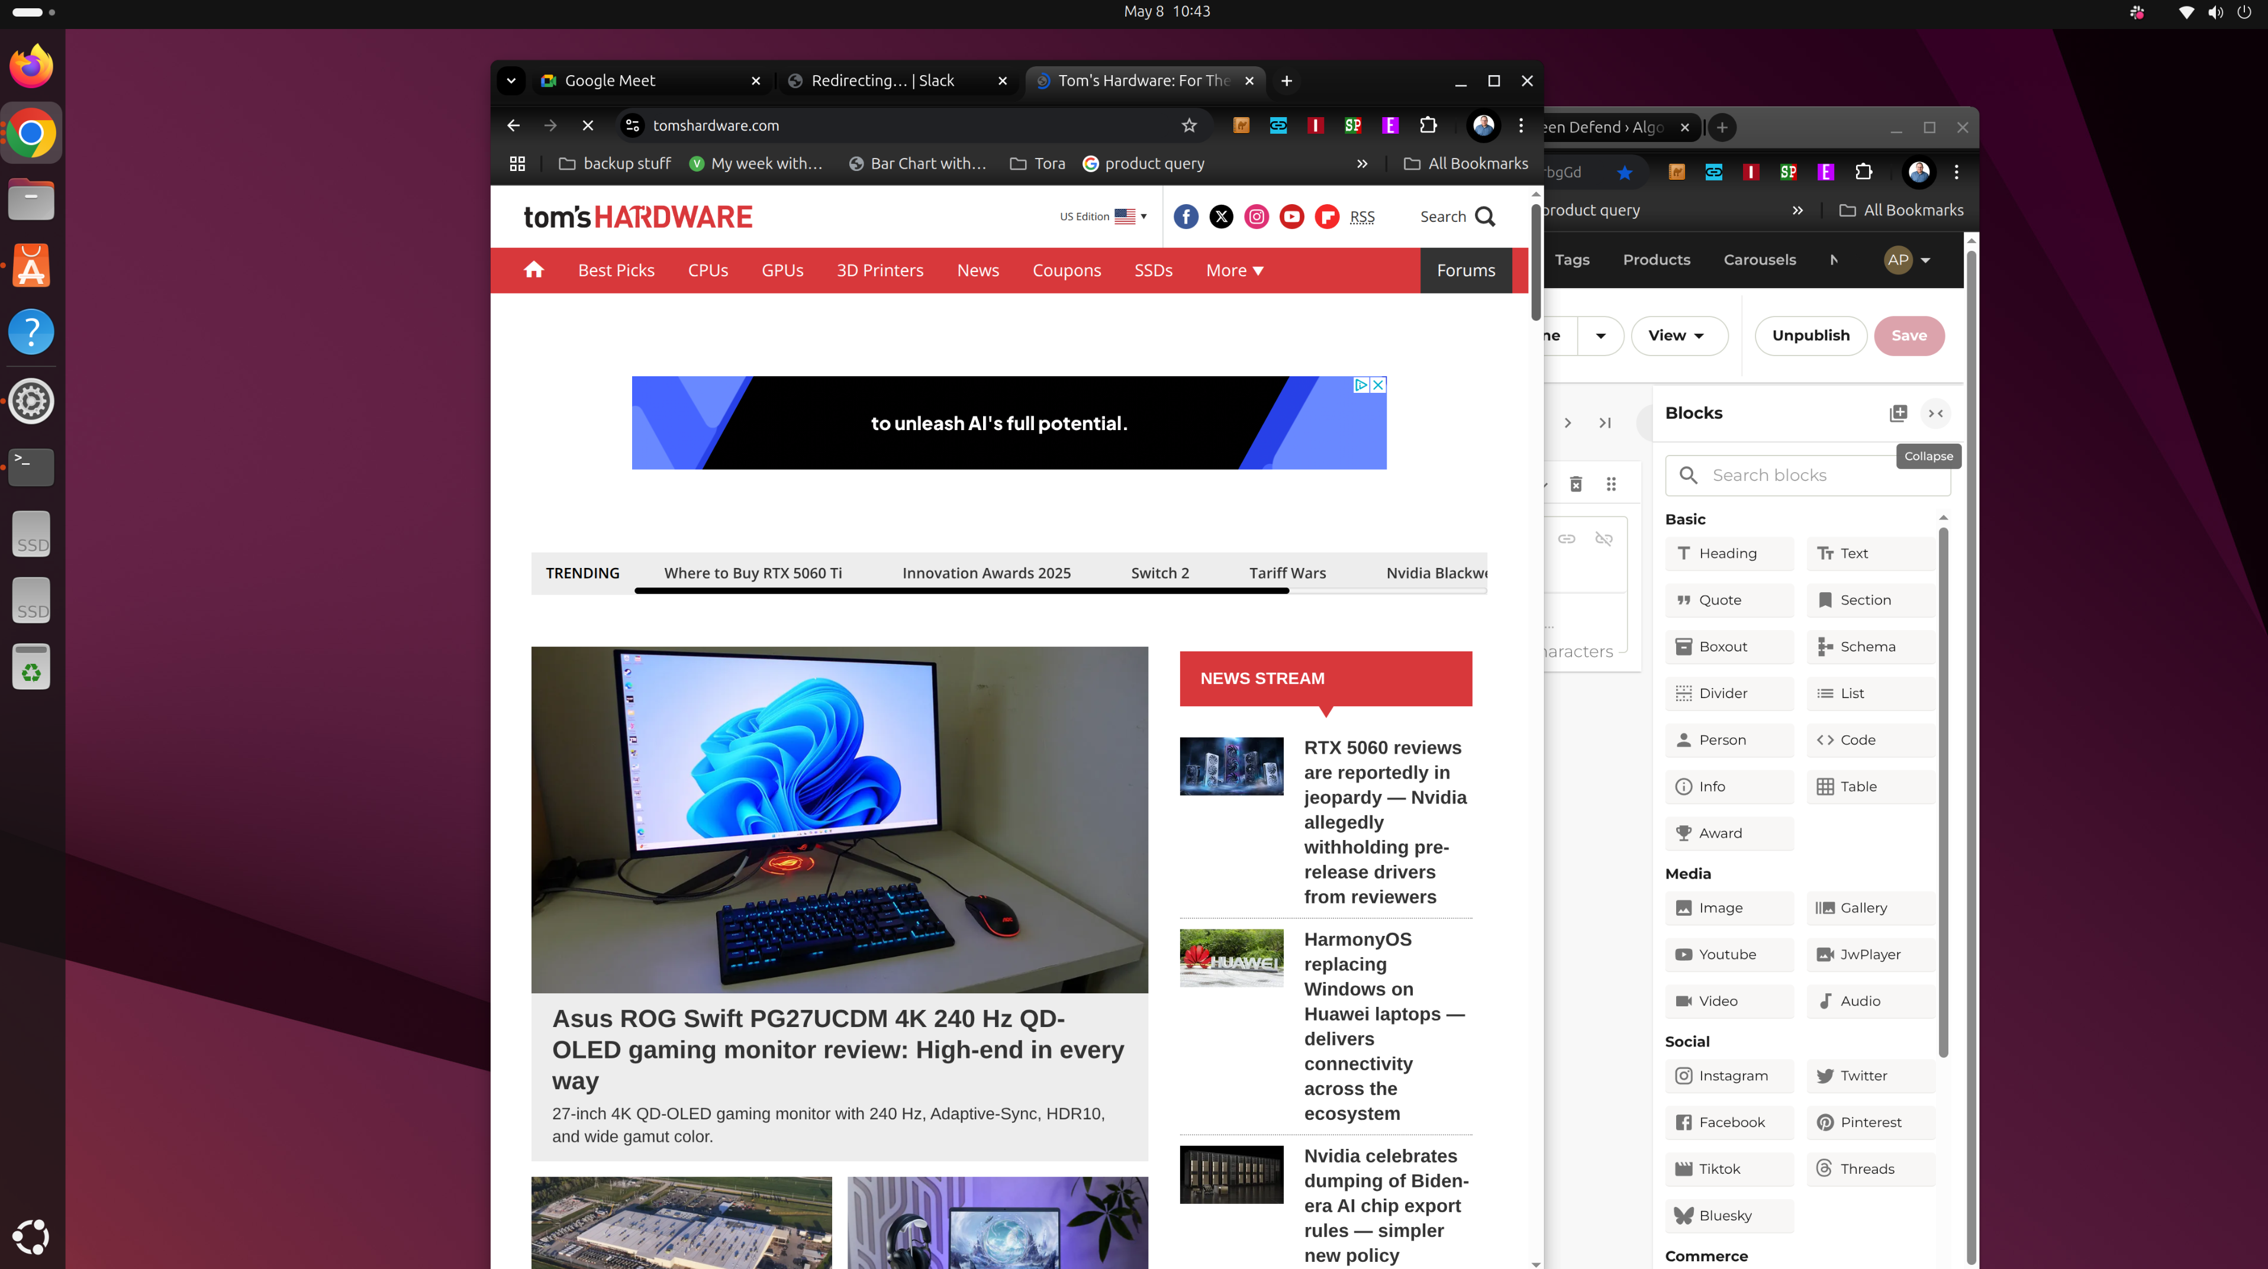Add a Table block
The image size is (2268, 1269).
(1871, 787)
